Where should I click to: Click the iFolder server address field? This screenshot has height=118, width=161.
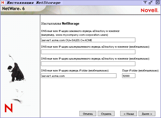pyautogui.click(x=79, y=76)
